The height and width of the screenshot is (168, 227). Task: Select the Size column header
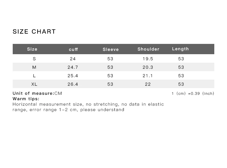pos(32,49)
